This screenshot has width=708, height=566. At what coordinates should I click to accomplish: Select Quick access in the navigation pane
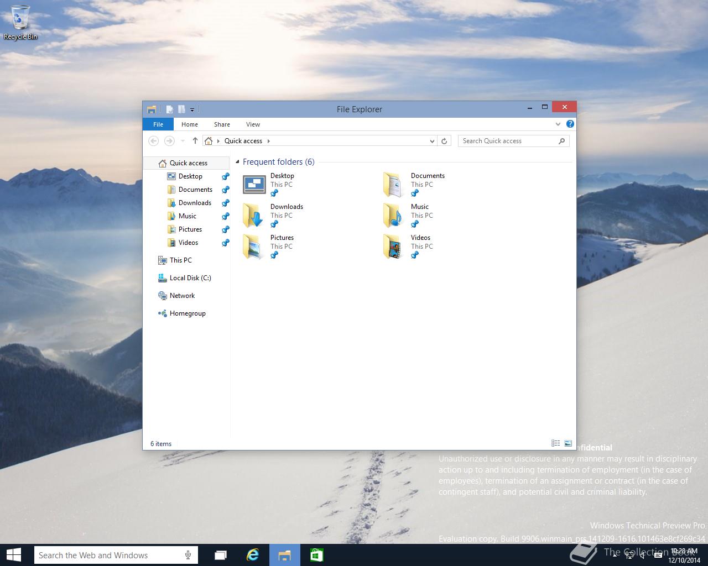(186, 163)
